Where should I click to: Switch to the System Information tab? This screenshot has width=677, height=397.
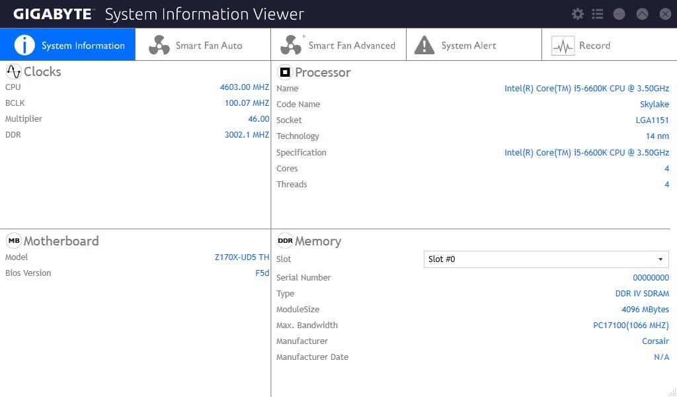pos(68,44)
